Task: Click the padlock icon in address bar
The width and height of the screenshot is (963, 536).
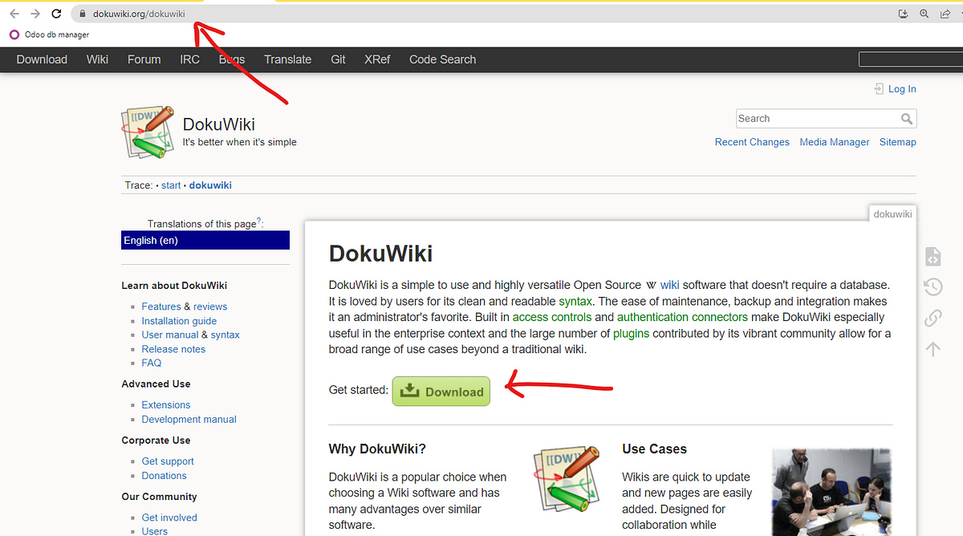Action: pos(82,14)
